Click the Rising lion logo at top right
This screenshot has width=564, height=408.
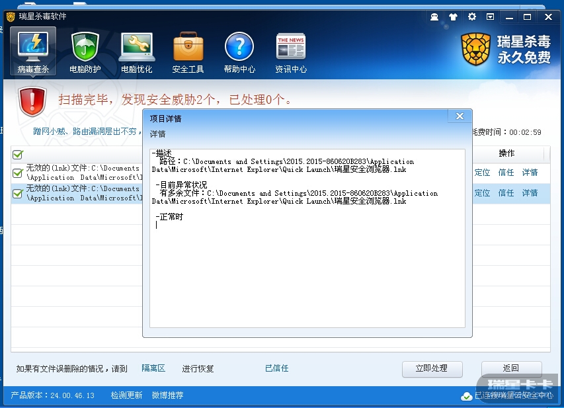click(x=476, y=50)
